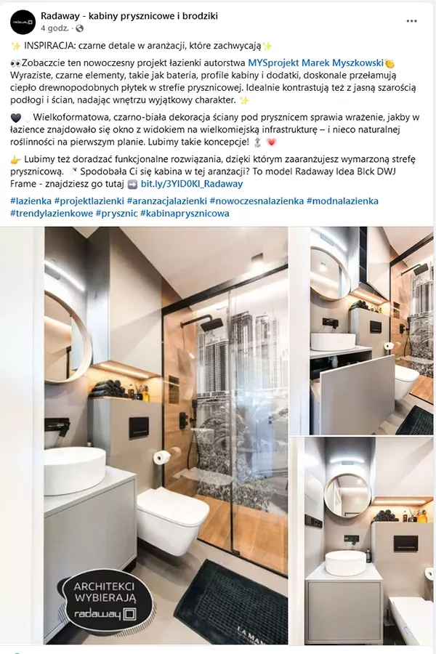Open the bottom-right round mirror photo

click(x=363, y=541)
